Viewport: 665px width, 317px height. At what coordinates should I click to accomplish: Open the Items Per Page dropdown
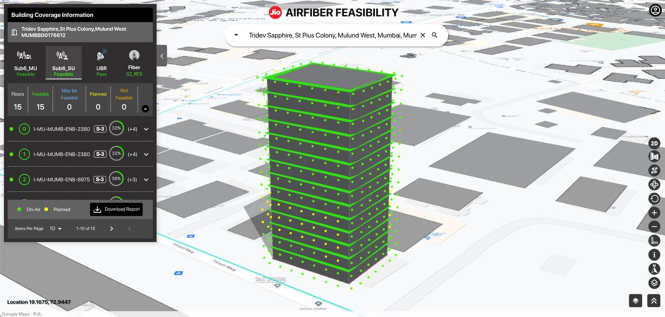tap(55, 228)
